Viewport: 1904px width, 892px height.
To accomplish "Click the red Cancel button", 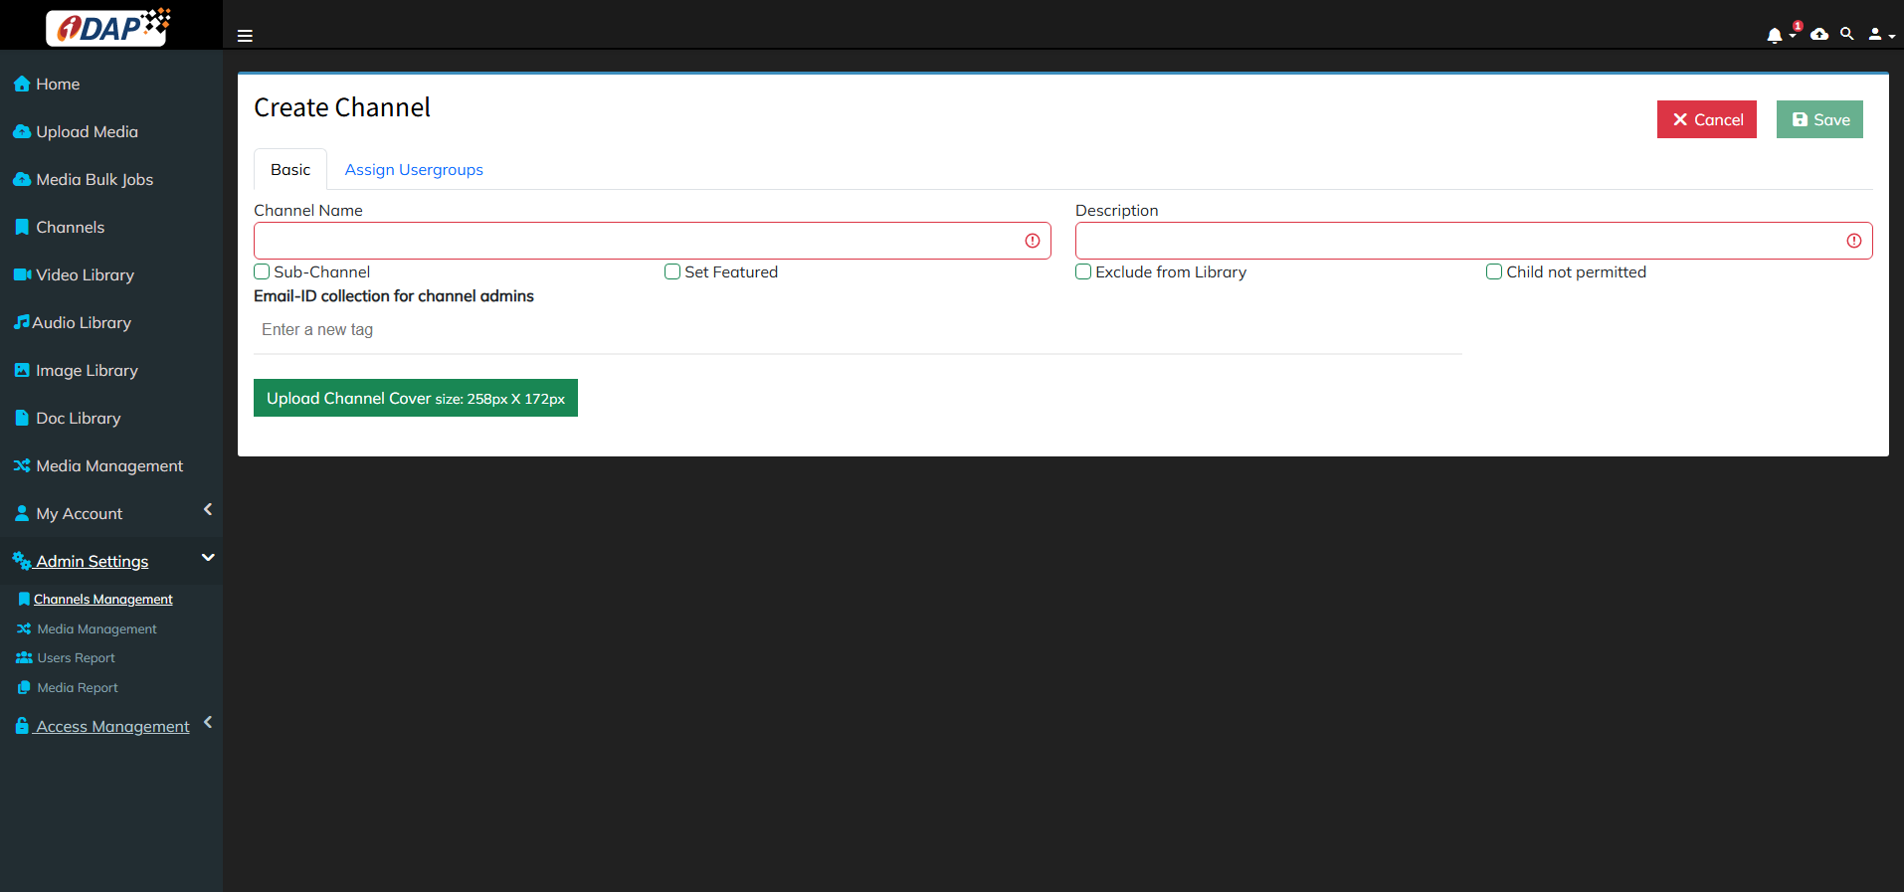I will coord(1706,119).
